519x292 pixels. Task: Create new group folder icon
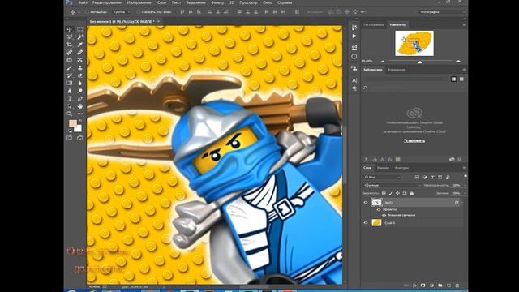tap(440, 286)
